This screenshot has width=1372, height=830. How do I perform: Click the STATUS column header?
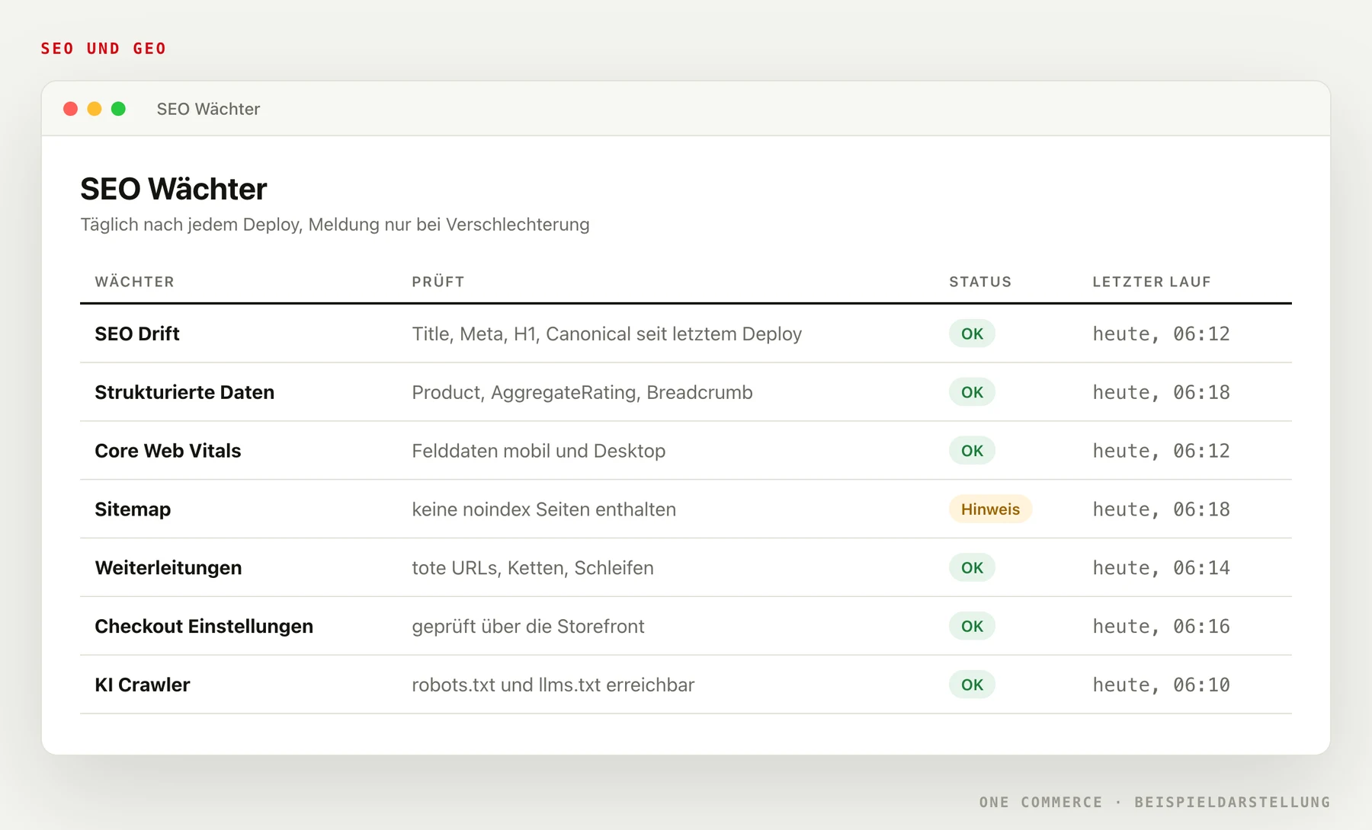click(980, 282)
